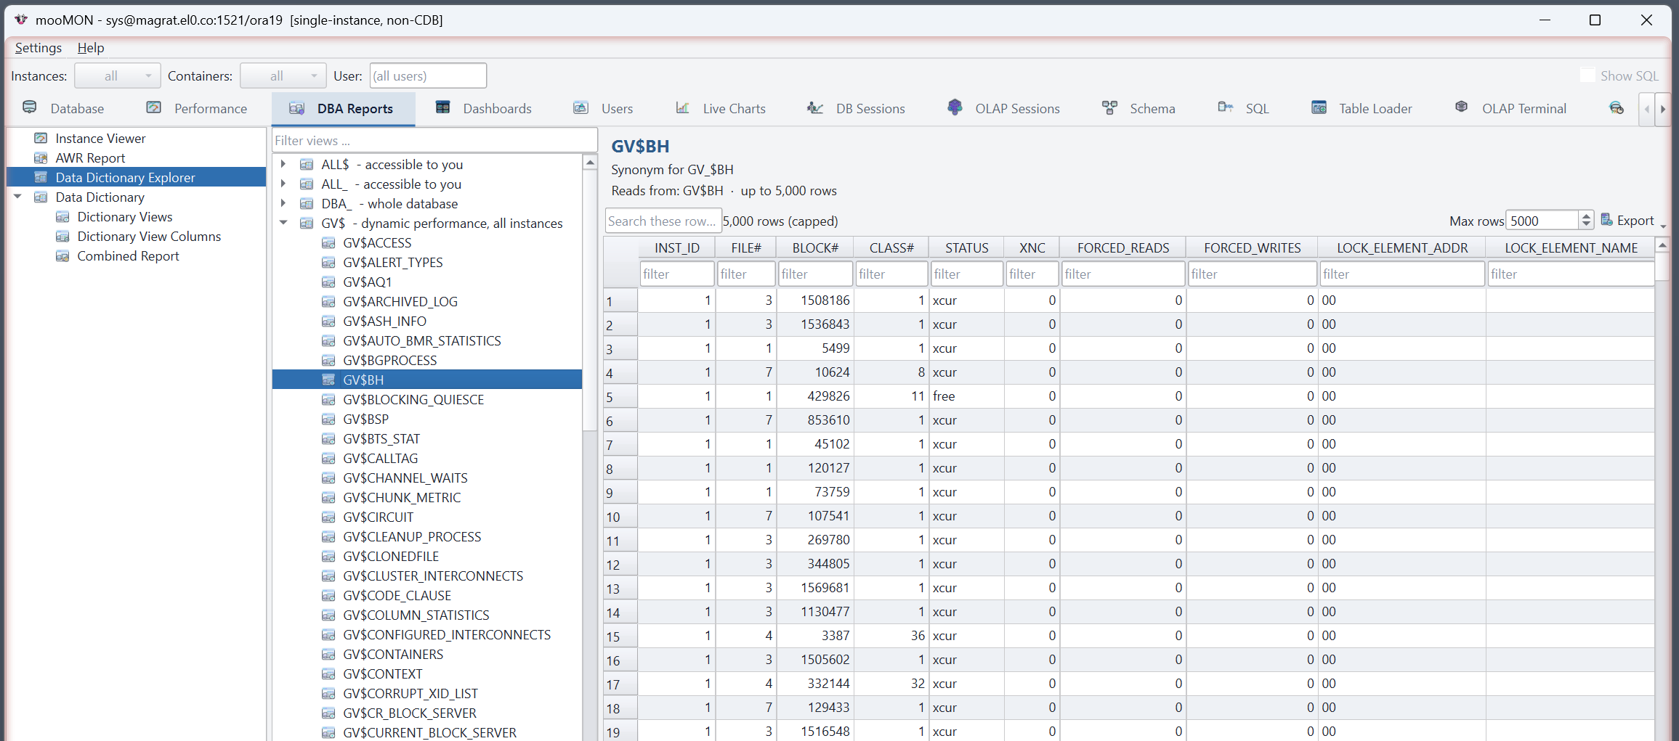Sort by the FORCED_READS column header
Viewport: 1679px width, 741px height.
[x=1123, y=247]
